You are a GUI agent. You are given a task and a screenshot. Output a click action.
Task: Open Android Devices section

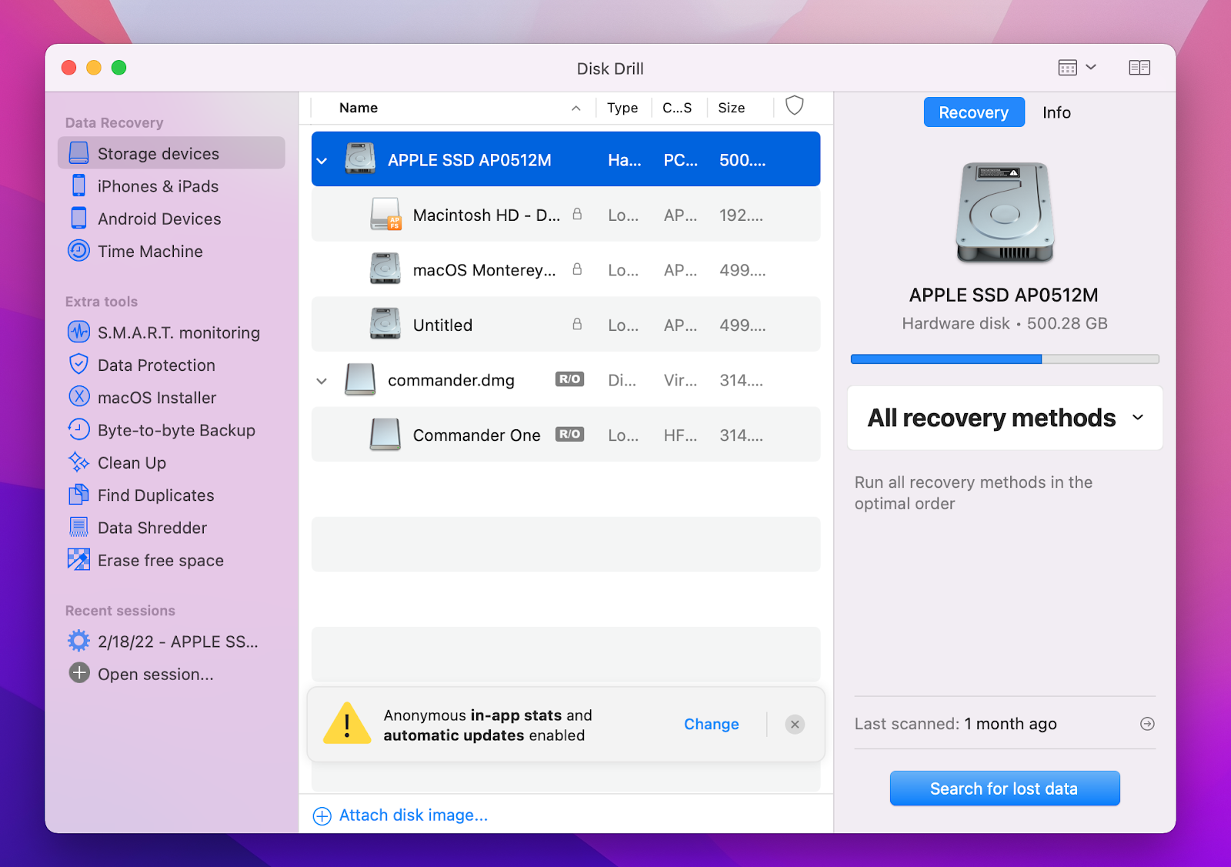158,218
